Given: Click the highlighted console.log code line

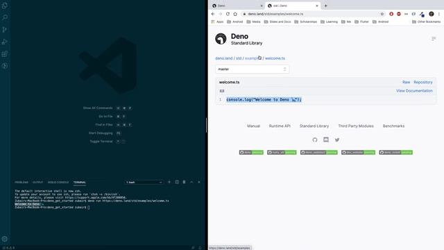Looking at the screenshot, I should 264,99.
